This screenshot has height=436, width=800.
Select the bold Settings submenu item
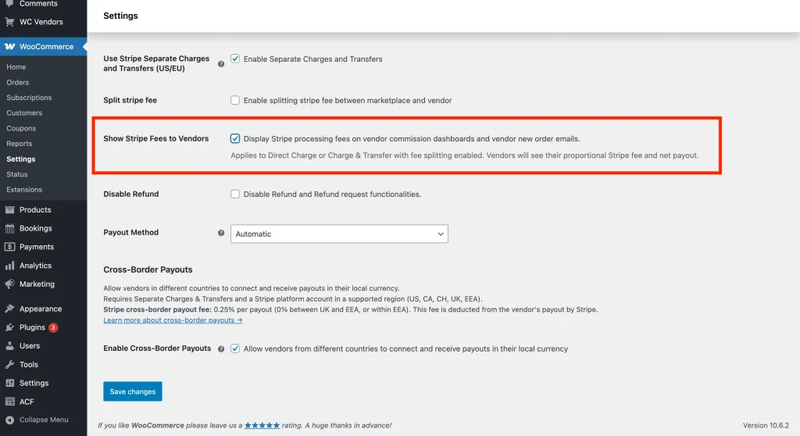(x=21, y=159)
